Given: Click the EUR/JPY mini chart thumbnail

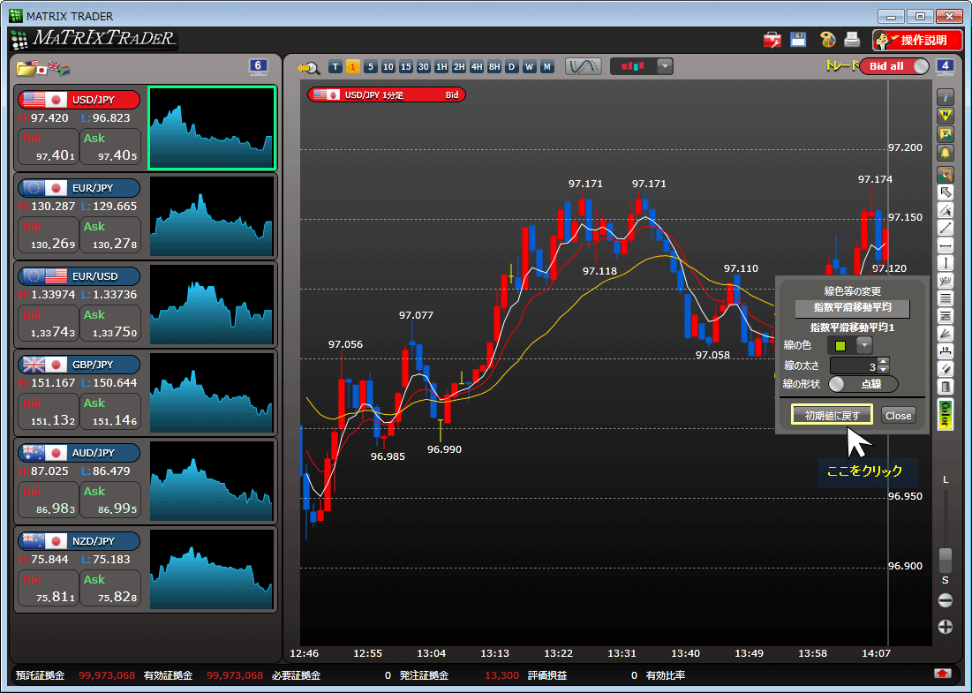Looking at the screenshot, I should pyautogui.click(x=212, y=216).
